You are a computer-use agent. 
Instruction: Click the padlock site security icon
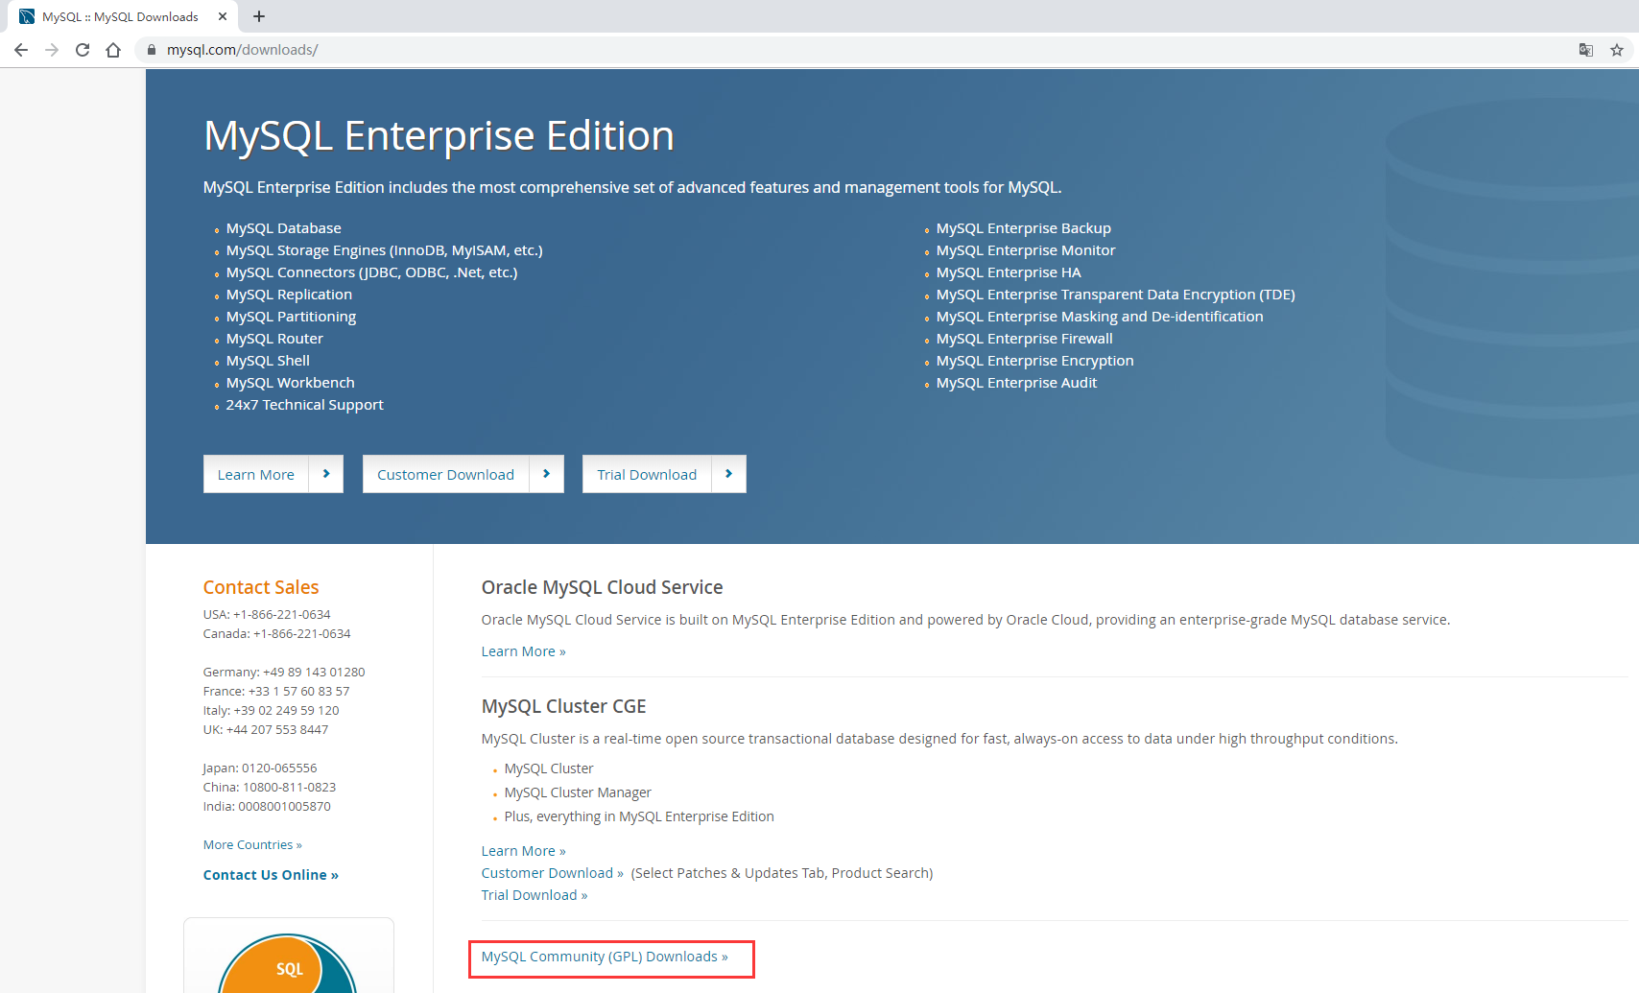tap(152, 50)
